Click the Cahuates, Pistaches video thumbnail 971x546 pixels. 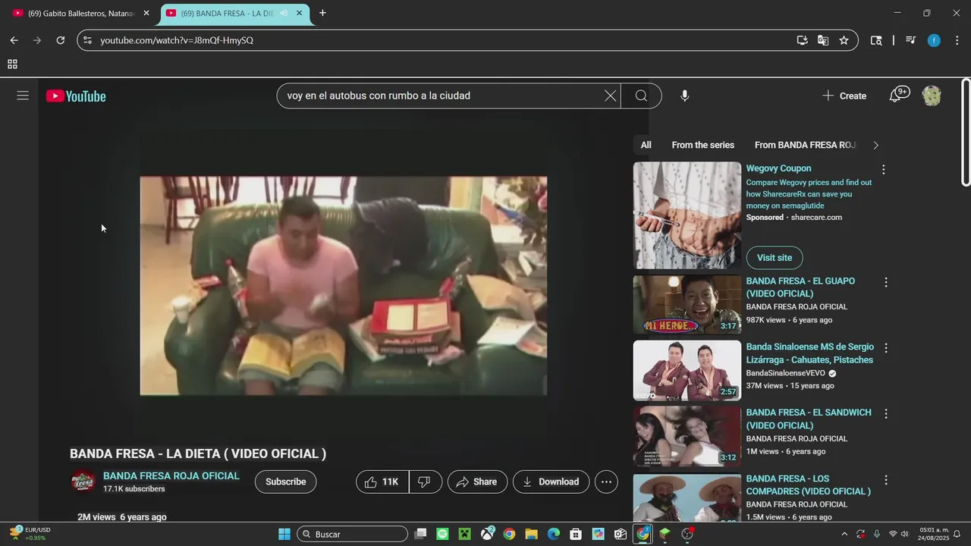pos(687,370)
